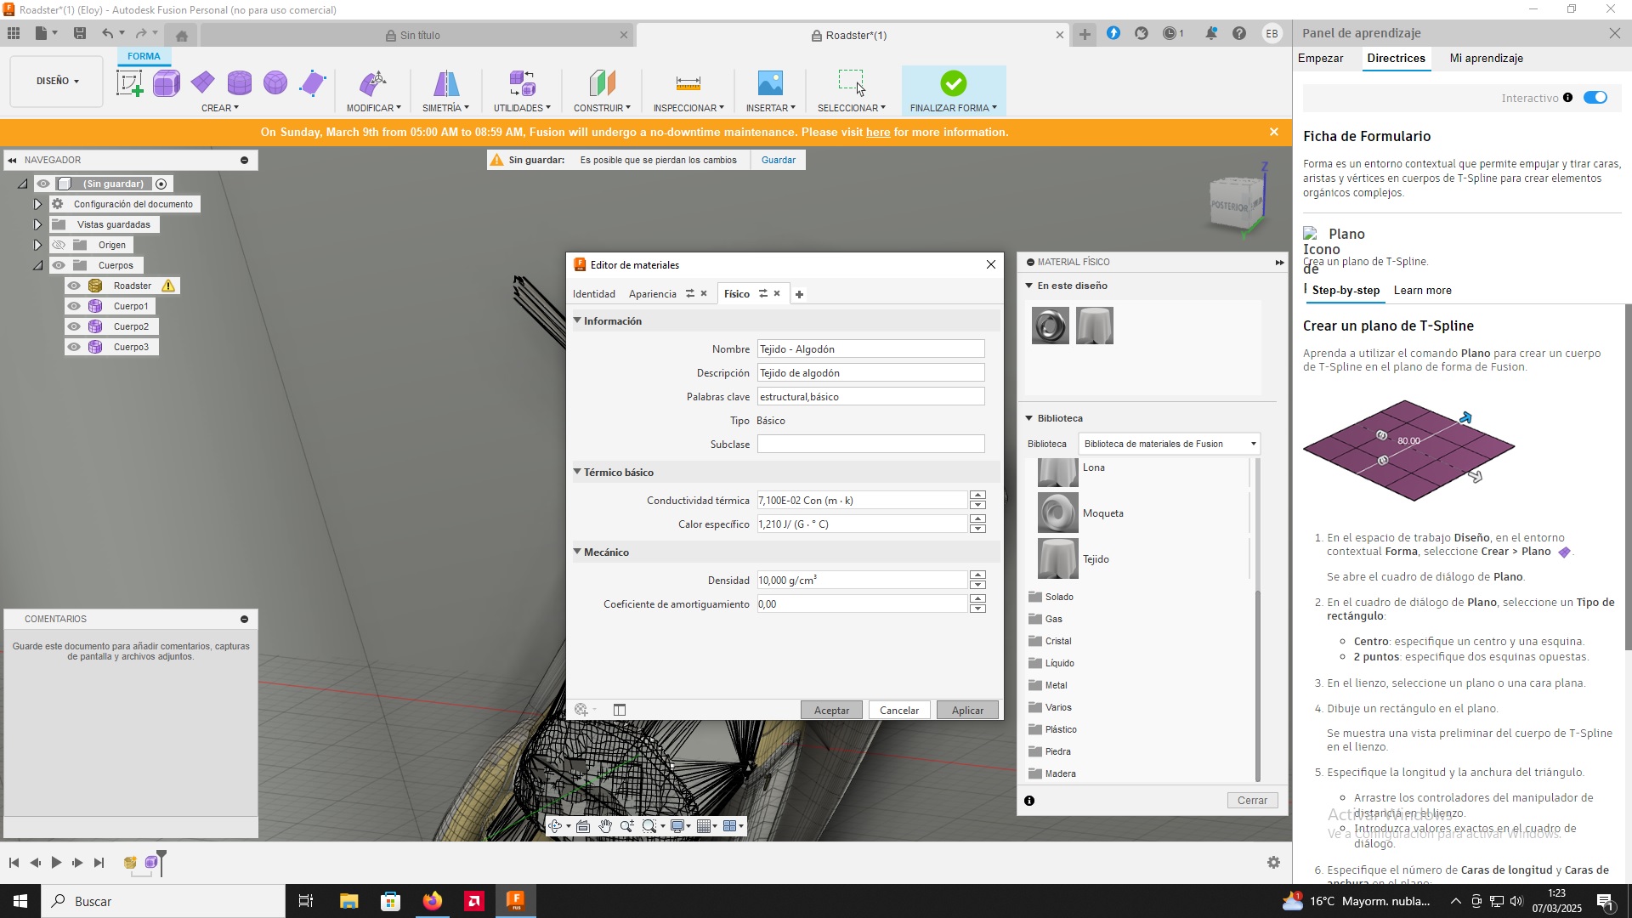The image size is (1632, 918).
Task: Toggle the Interactivo switch
Action: click(1595, 98)
